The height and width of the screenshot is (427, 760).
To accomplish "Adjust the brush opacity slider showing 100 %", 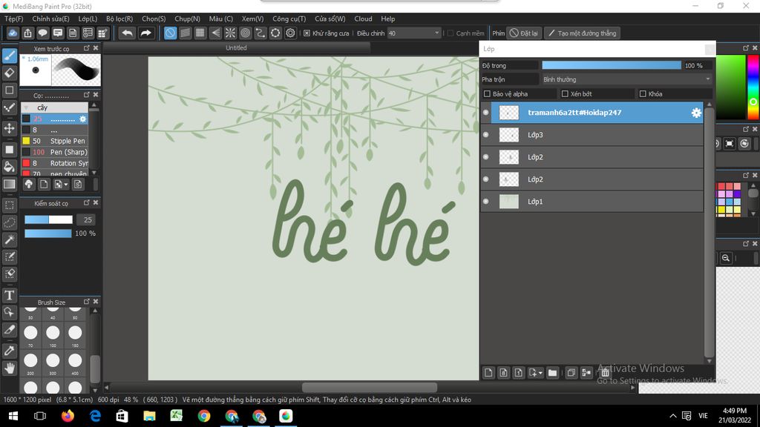I will click(x=48, y=234).
